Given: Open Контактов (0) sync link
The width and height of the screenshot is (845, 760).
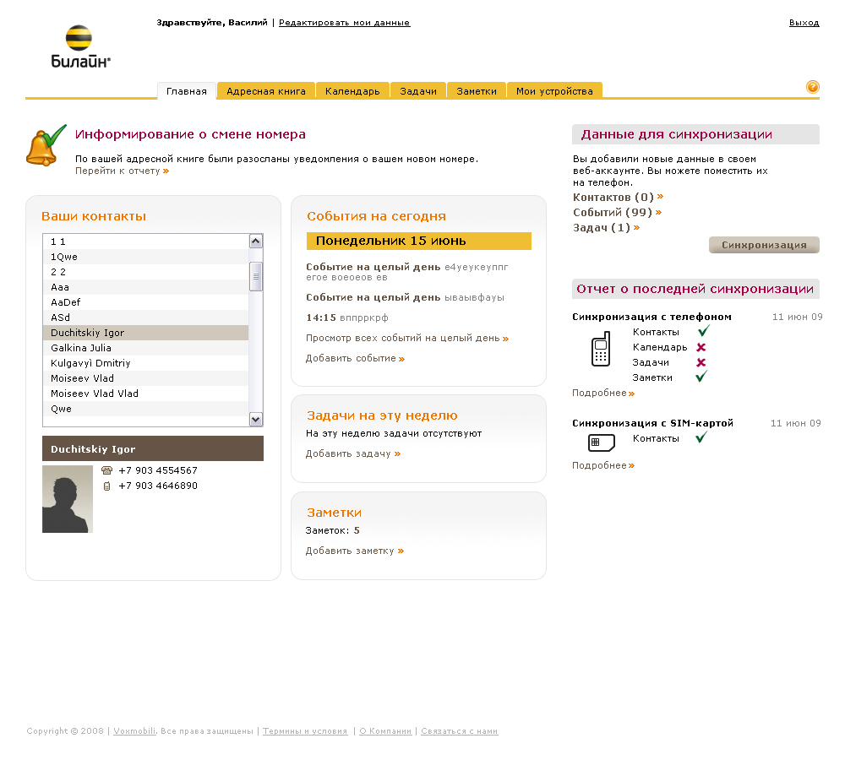Looking at the screenshot, I should click(619, 197).
